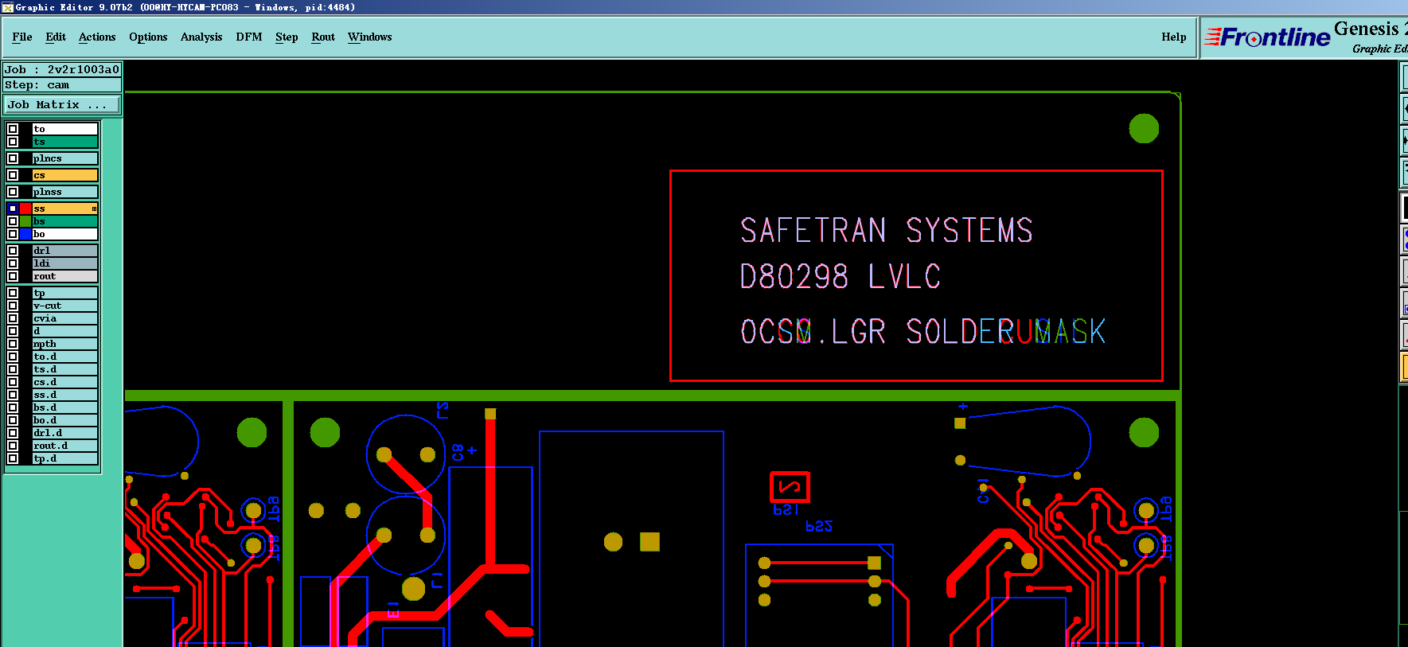Toggle the 'mpth' layer checkbox
Screen dimensions: 1408x647
[13, 344]
